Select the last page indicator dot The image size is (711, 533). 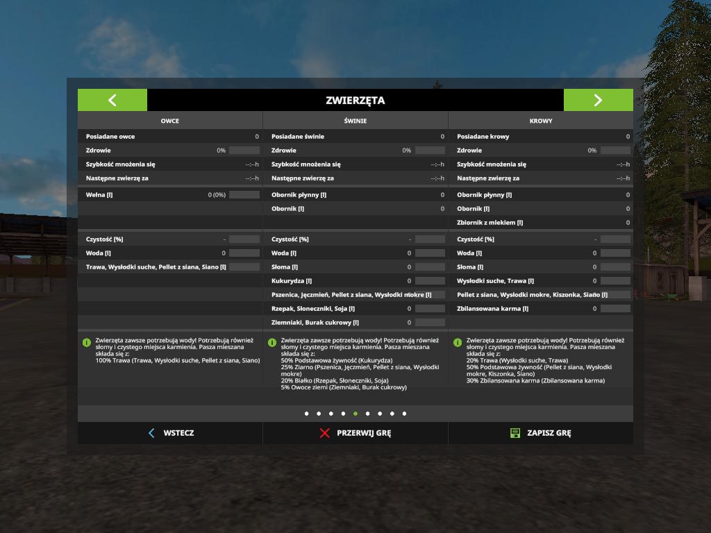click(404, 414)
